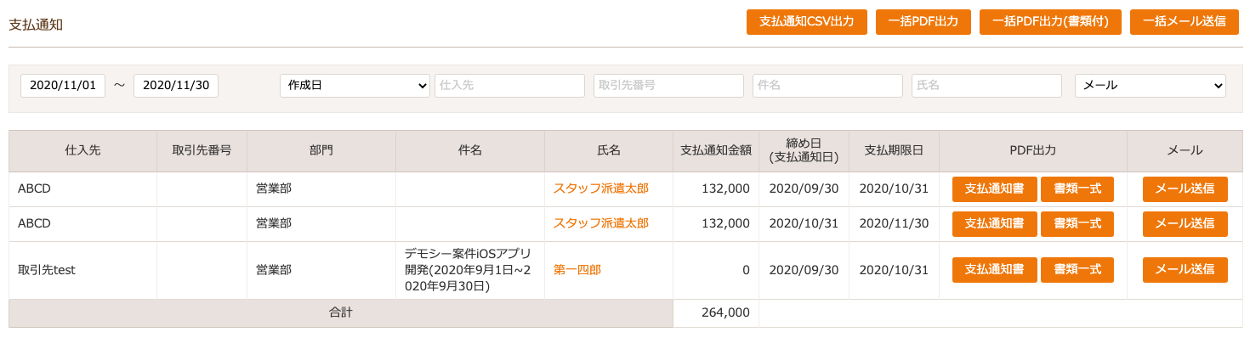Open the 第一四郎 name link
This screenshot has width=1250, height=360.
pyautogui.click(x=577, y=270)
